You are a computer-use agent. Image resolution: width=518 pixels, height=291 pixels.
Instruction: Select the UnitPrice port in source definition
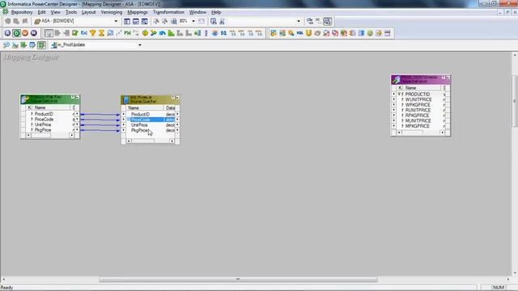[43, 124]
